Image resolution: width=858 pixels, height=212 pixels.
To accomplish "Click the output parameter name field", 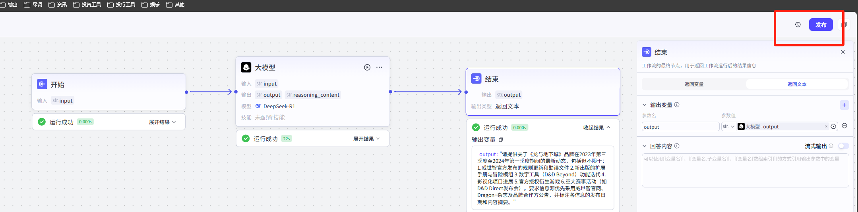I will click(680, 127).
